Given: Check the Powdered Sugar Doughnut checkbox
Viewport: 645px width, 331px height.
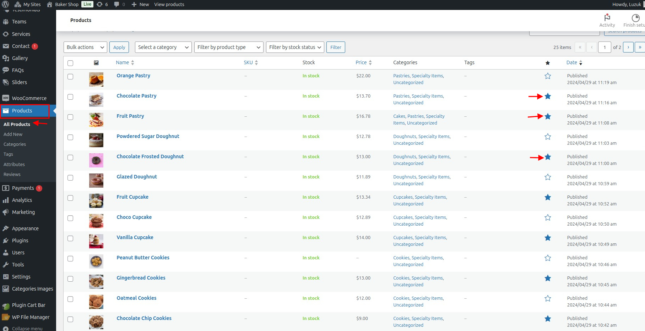Looking at the screenshot, I should [x=70, y=137].
